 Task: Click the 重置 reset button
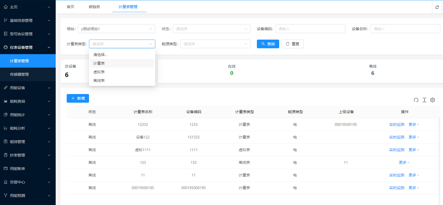click(292, 44)
